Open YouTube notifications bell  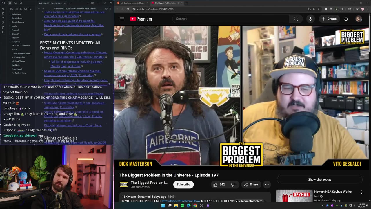point(346,19)
